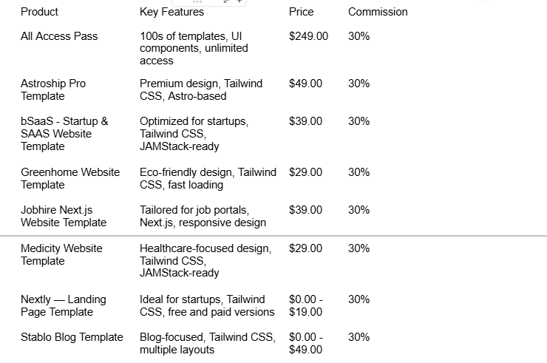
Task: Click the Greenhome Website Template cell
Action: (69, 178)
